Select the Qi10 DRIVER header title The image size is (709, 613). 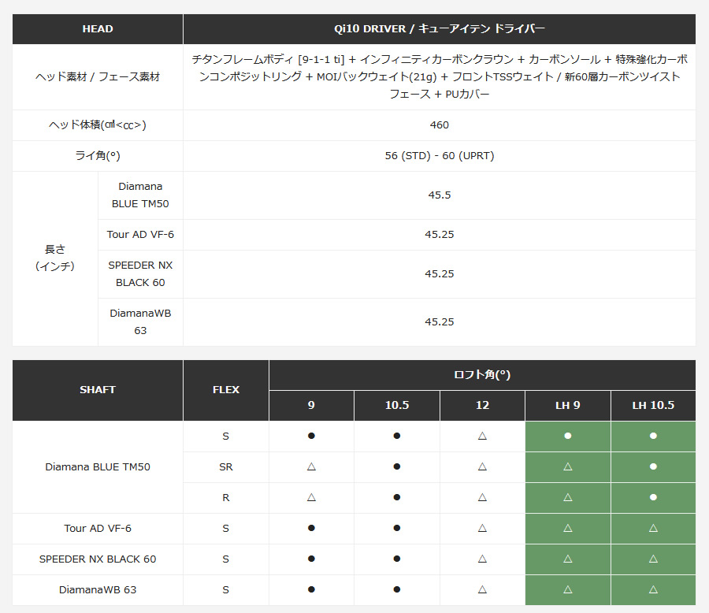pos(439,29)
